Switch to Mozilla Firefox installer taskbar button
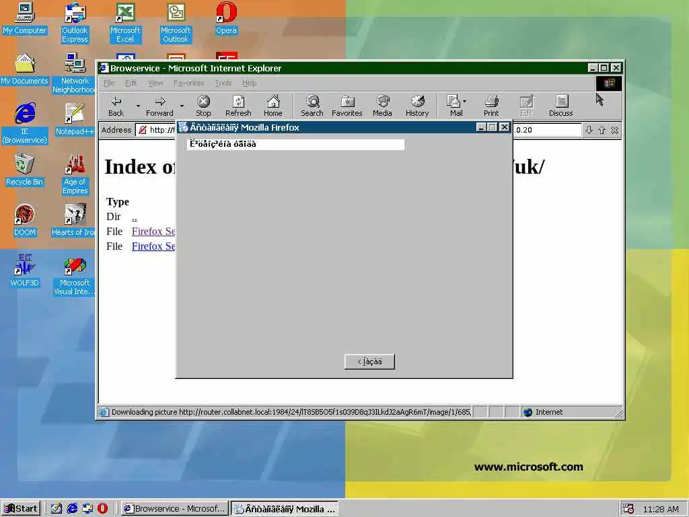The height and width of the screenshot is (517, 689). [285, 509]
